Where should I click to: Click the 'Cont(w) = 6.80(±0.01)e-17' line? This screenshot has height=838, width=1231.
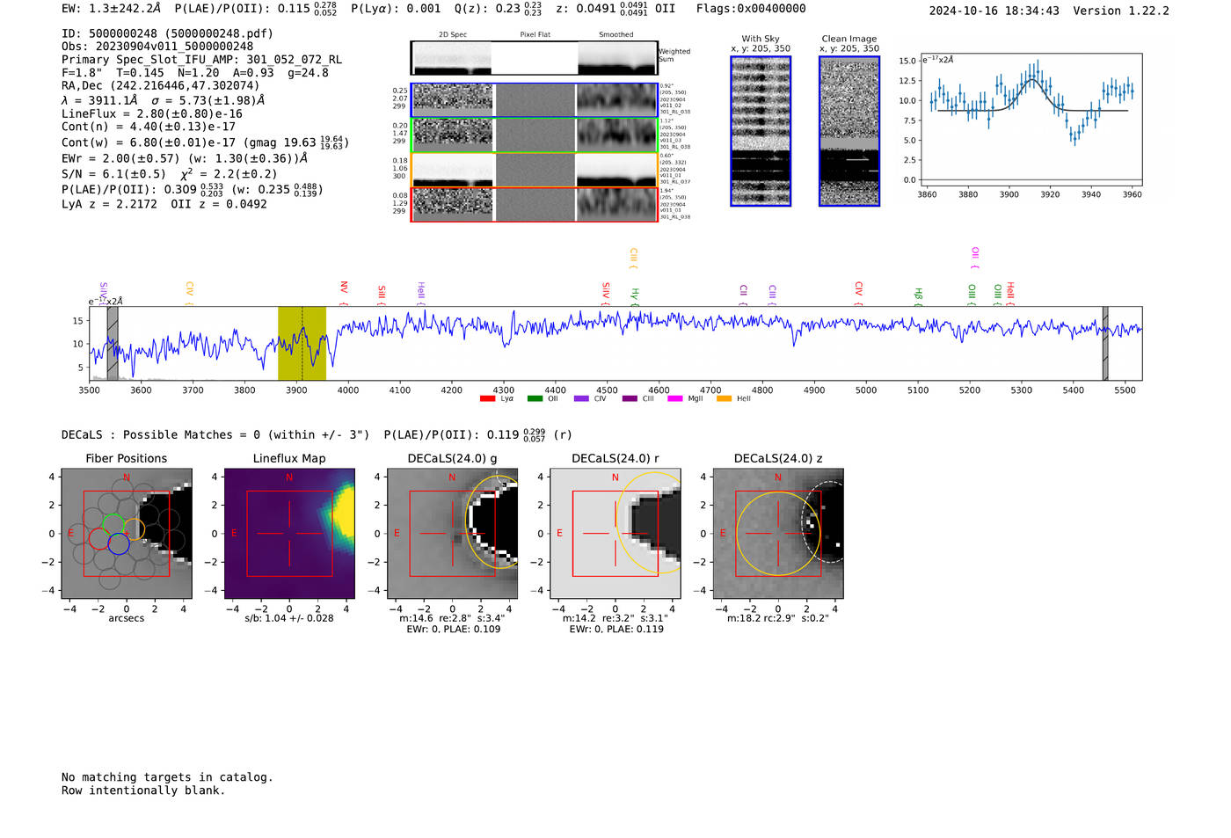(206, 142)
